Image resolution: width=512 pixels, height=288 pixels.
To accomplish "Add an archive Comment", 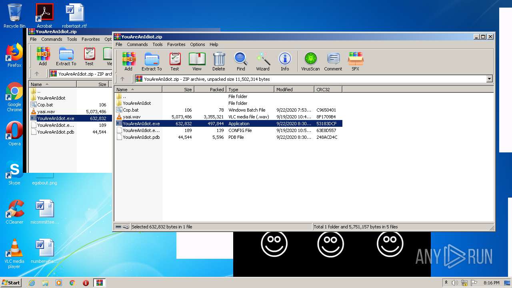I will coord(333,62).
